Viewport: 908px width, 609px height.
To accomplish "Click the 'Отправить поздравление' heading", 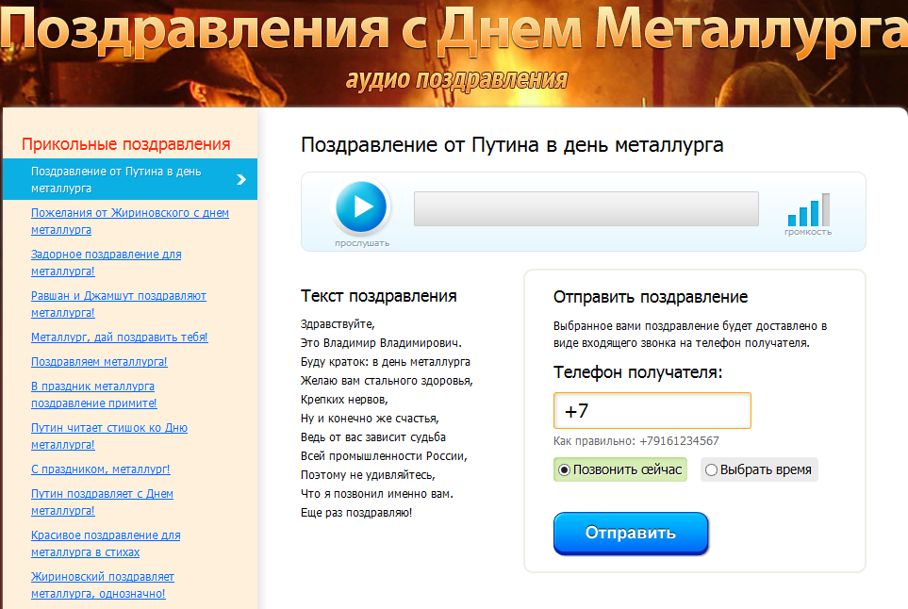I will [x=651, y=297].
